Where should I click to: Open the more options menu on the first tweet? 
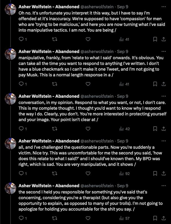point(164,7)
